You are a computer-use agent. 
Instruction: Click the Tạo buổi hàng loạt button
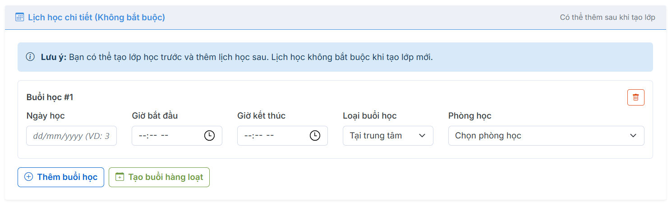click(159, 177)
